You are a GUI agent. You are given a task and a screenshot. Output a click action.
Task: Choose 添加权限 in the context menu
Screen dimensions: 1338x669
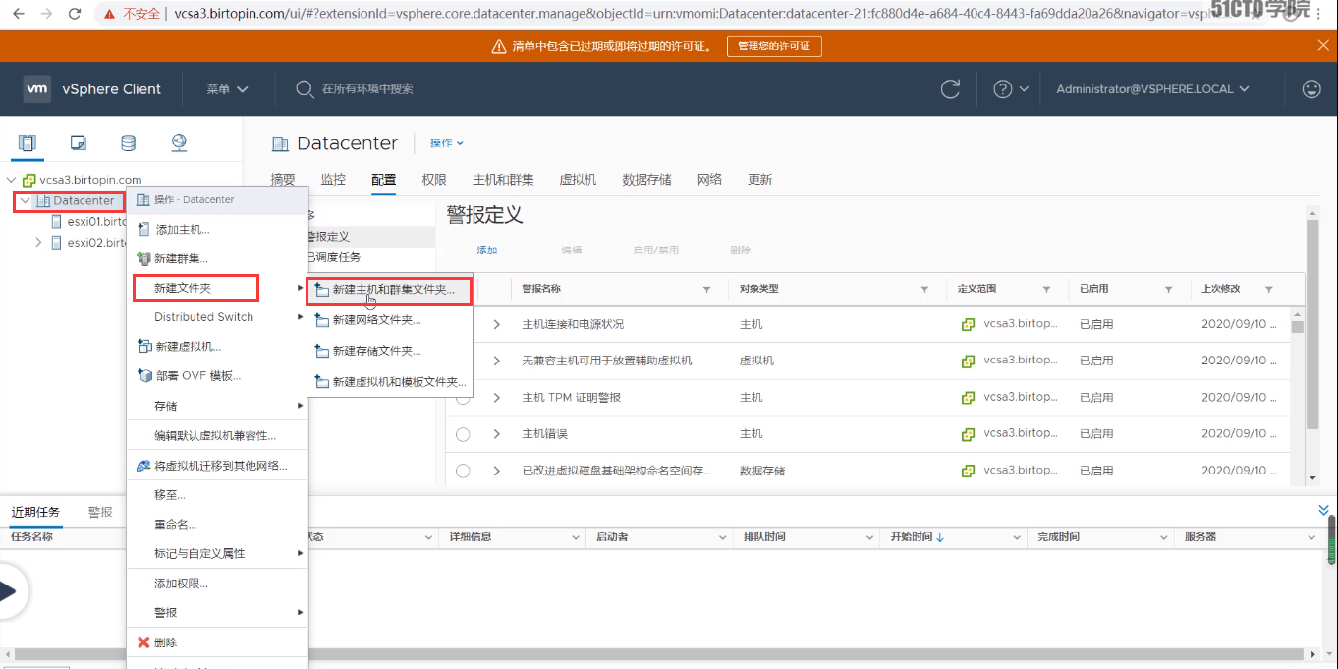coord(218,584)
